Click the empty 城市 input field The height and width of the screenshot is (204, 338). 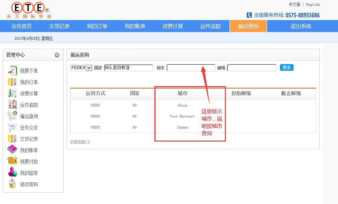tap(191, 68)
